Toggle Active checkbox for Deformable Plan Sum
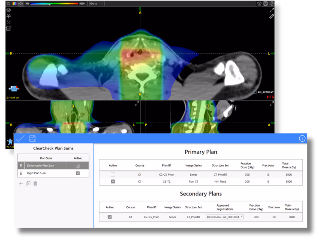The height and width of the screenshot is (248, 331). [78, 166]
